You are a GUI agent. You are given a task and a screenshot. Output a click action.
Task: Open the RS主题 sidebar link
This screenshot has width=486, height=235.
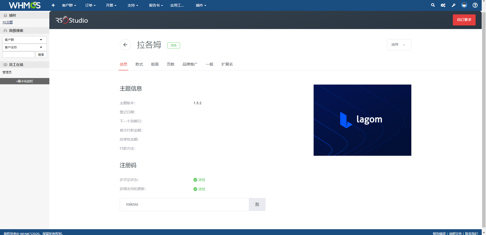tap(8, 22)
